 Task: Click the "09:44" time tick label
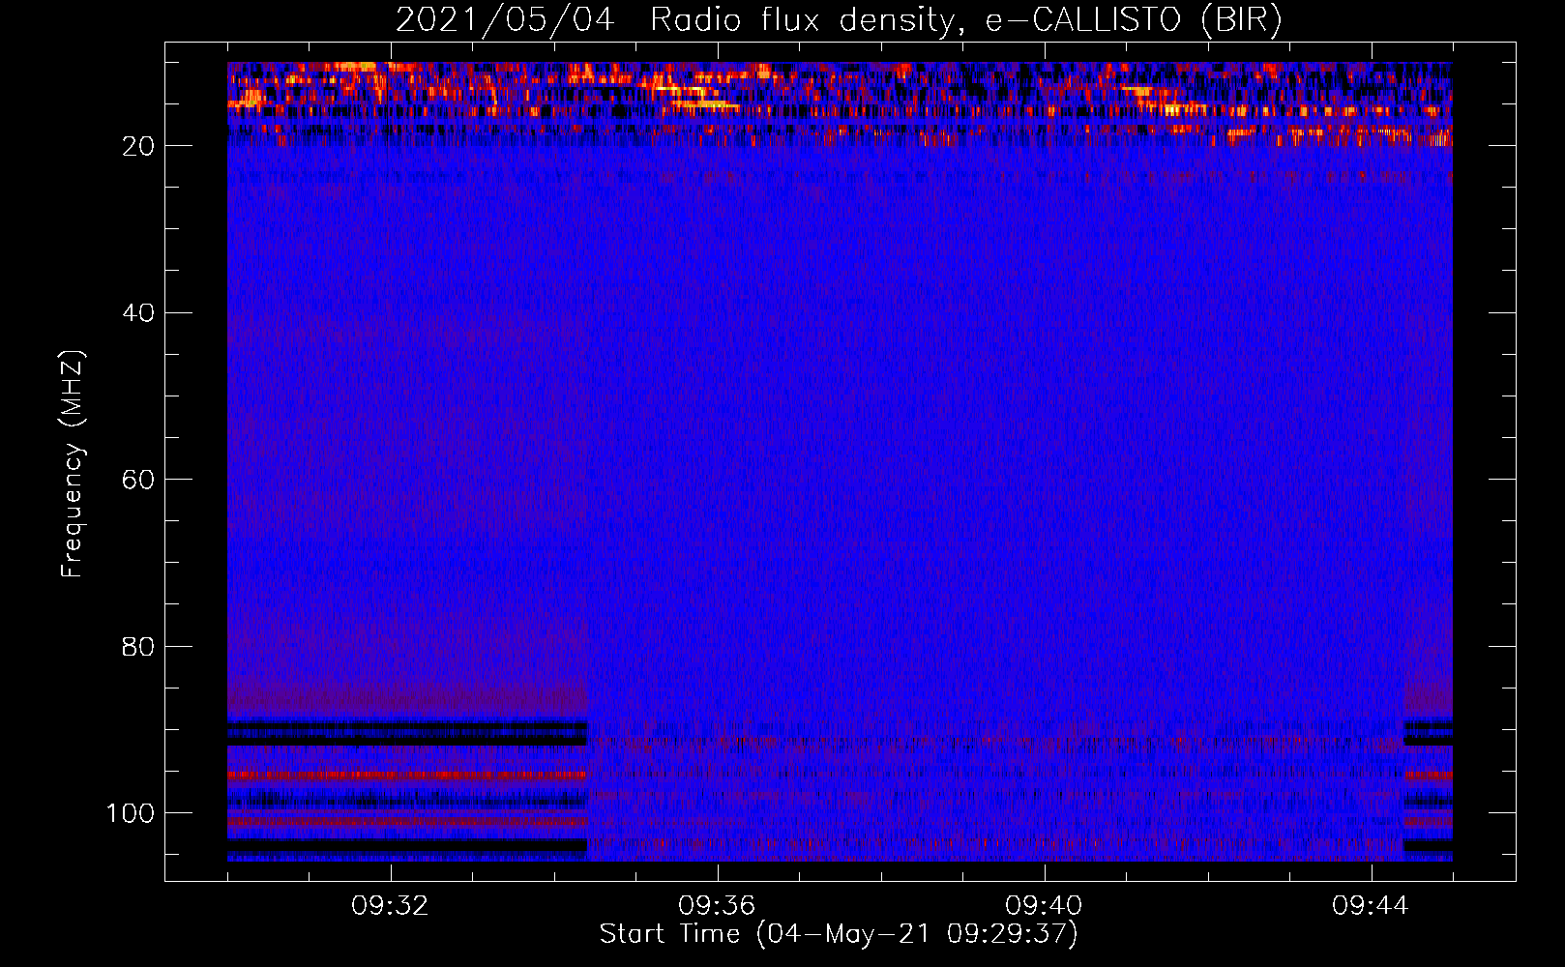(1371, 906)
